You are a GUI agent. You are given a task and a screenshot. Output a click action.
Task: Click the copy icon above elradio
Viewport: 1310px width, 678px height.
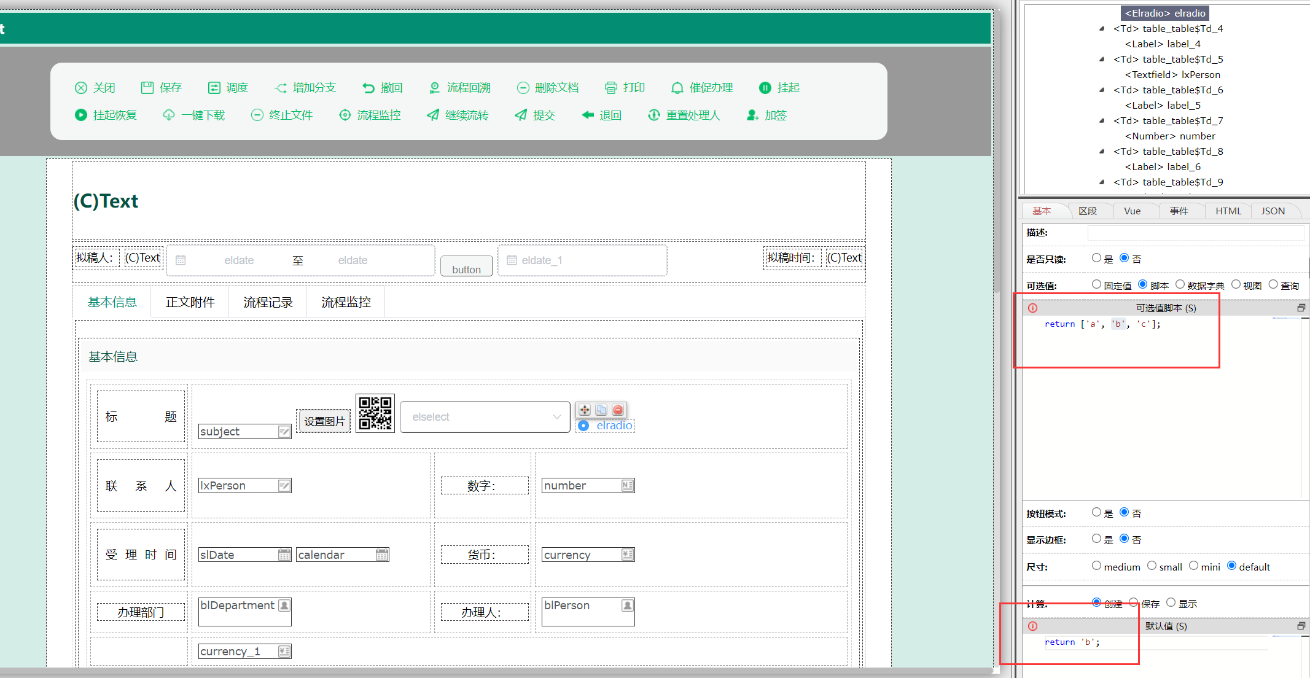tap(601, 410)
